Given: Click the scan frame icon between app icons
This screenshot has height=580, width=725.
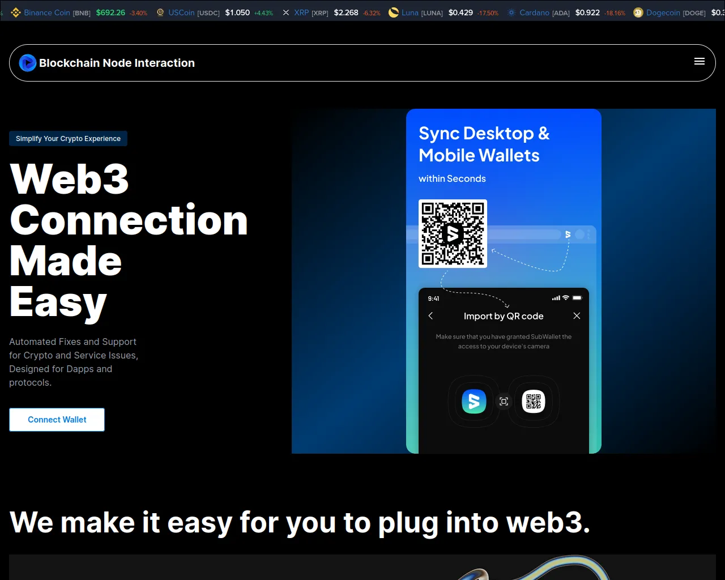Looking at the screenshot, I should tap(504, 402).
